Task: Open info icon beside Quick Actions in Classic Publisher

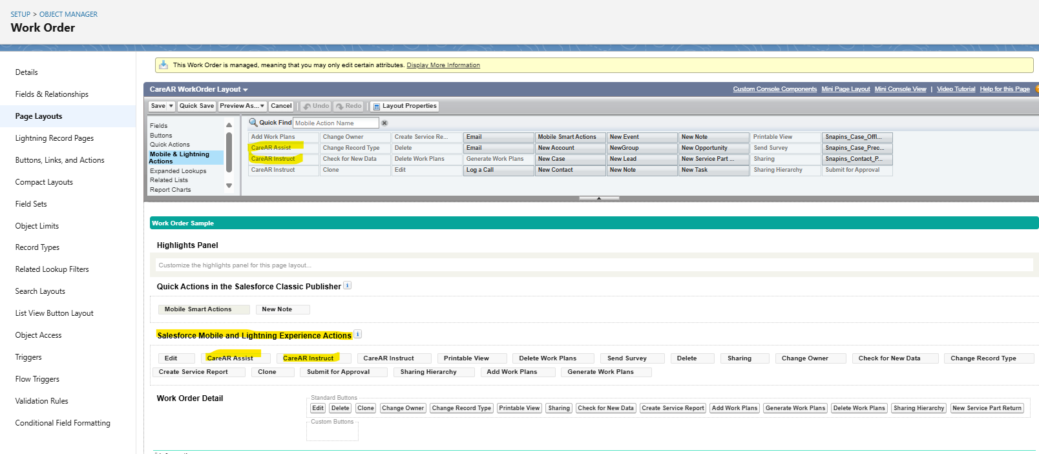Action: click(348, 285)
